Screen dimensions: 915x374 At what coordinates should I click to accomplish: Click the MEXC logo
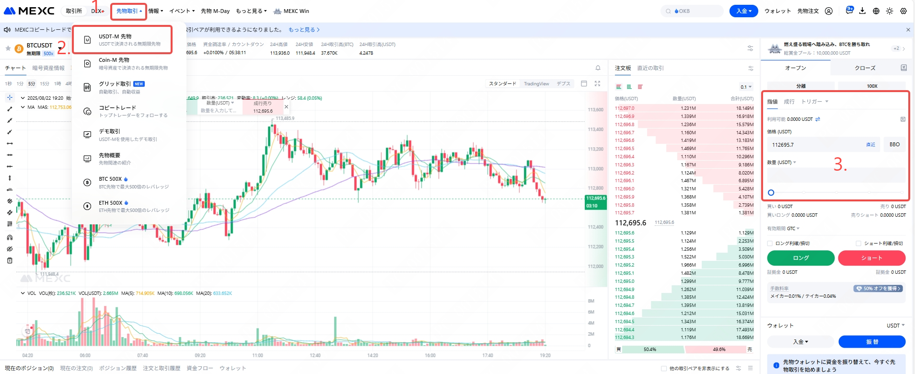(x=29, y=11)
